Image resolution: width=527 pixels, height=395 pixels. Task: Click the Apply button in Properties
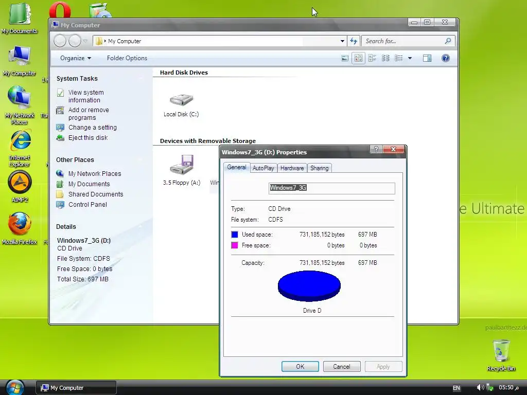(383, 366)
